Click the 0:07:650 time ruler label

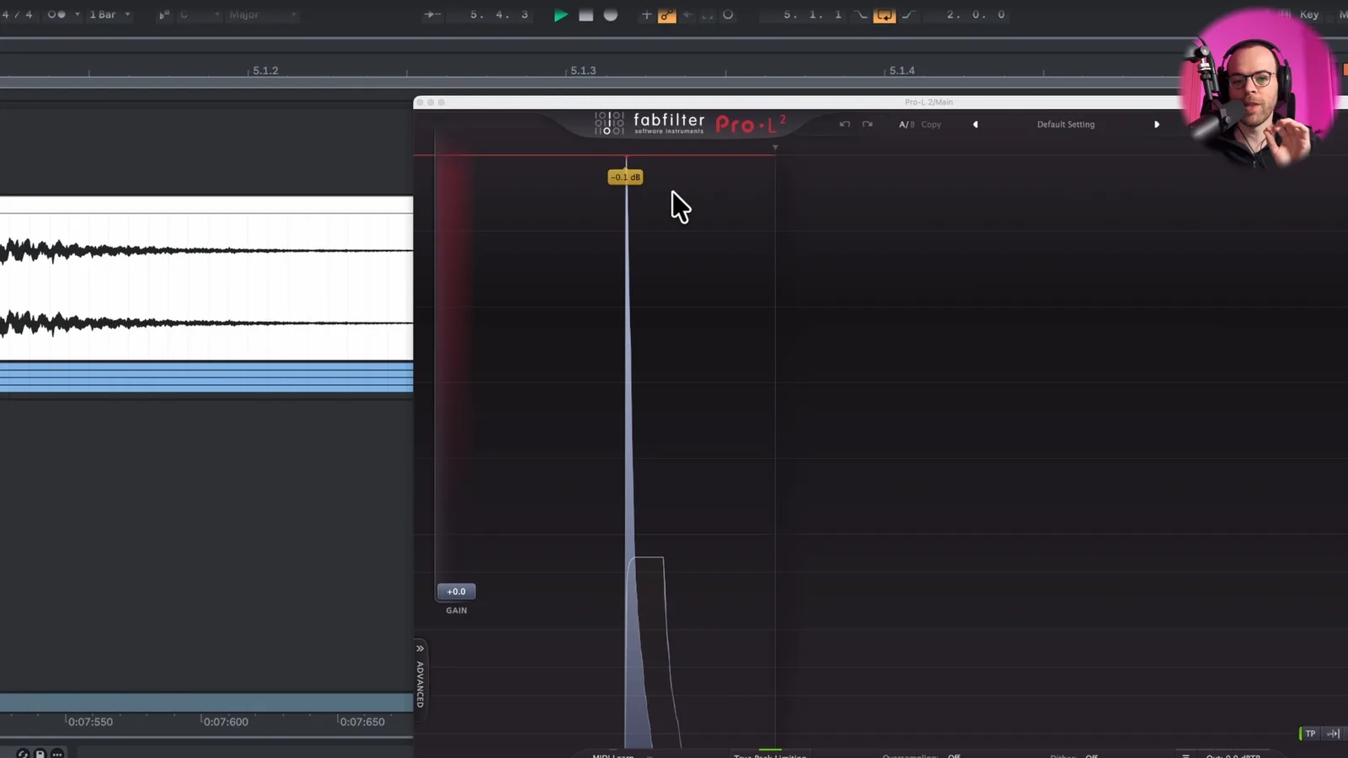point(362,722)
